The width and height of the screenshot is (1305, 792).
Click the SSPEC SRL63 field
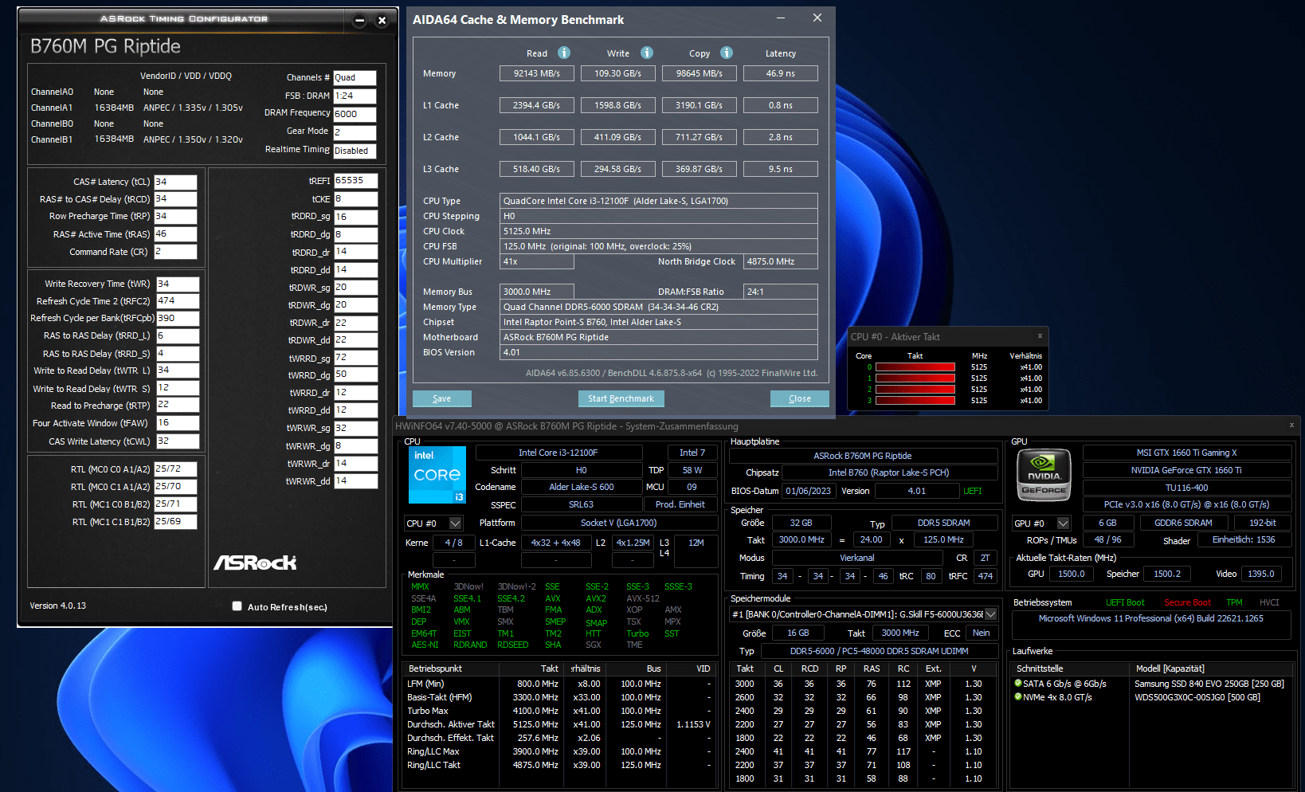click(582, 504)
